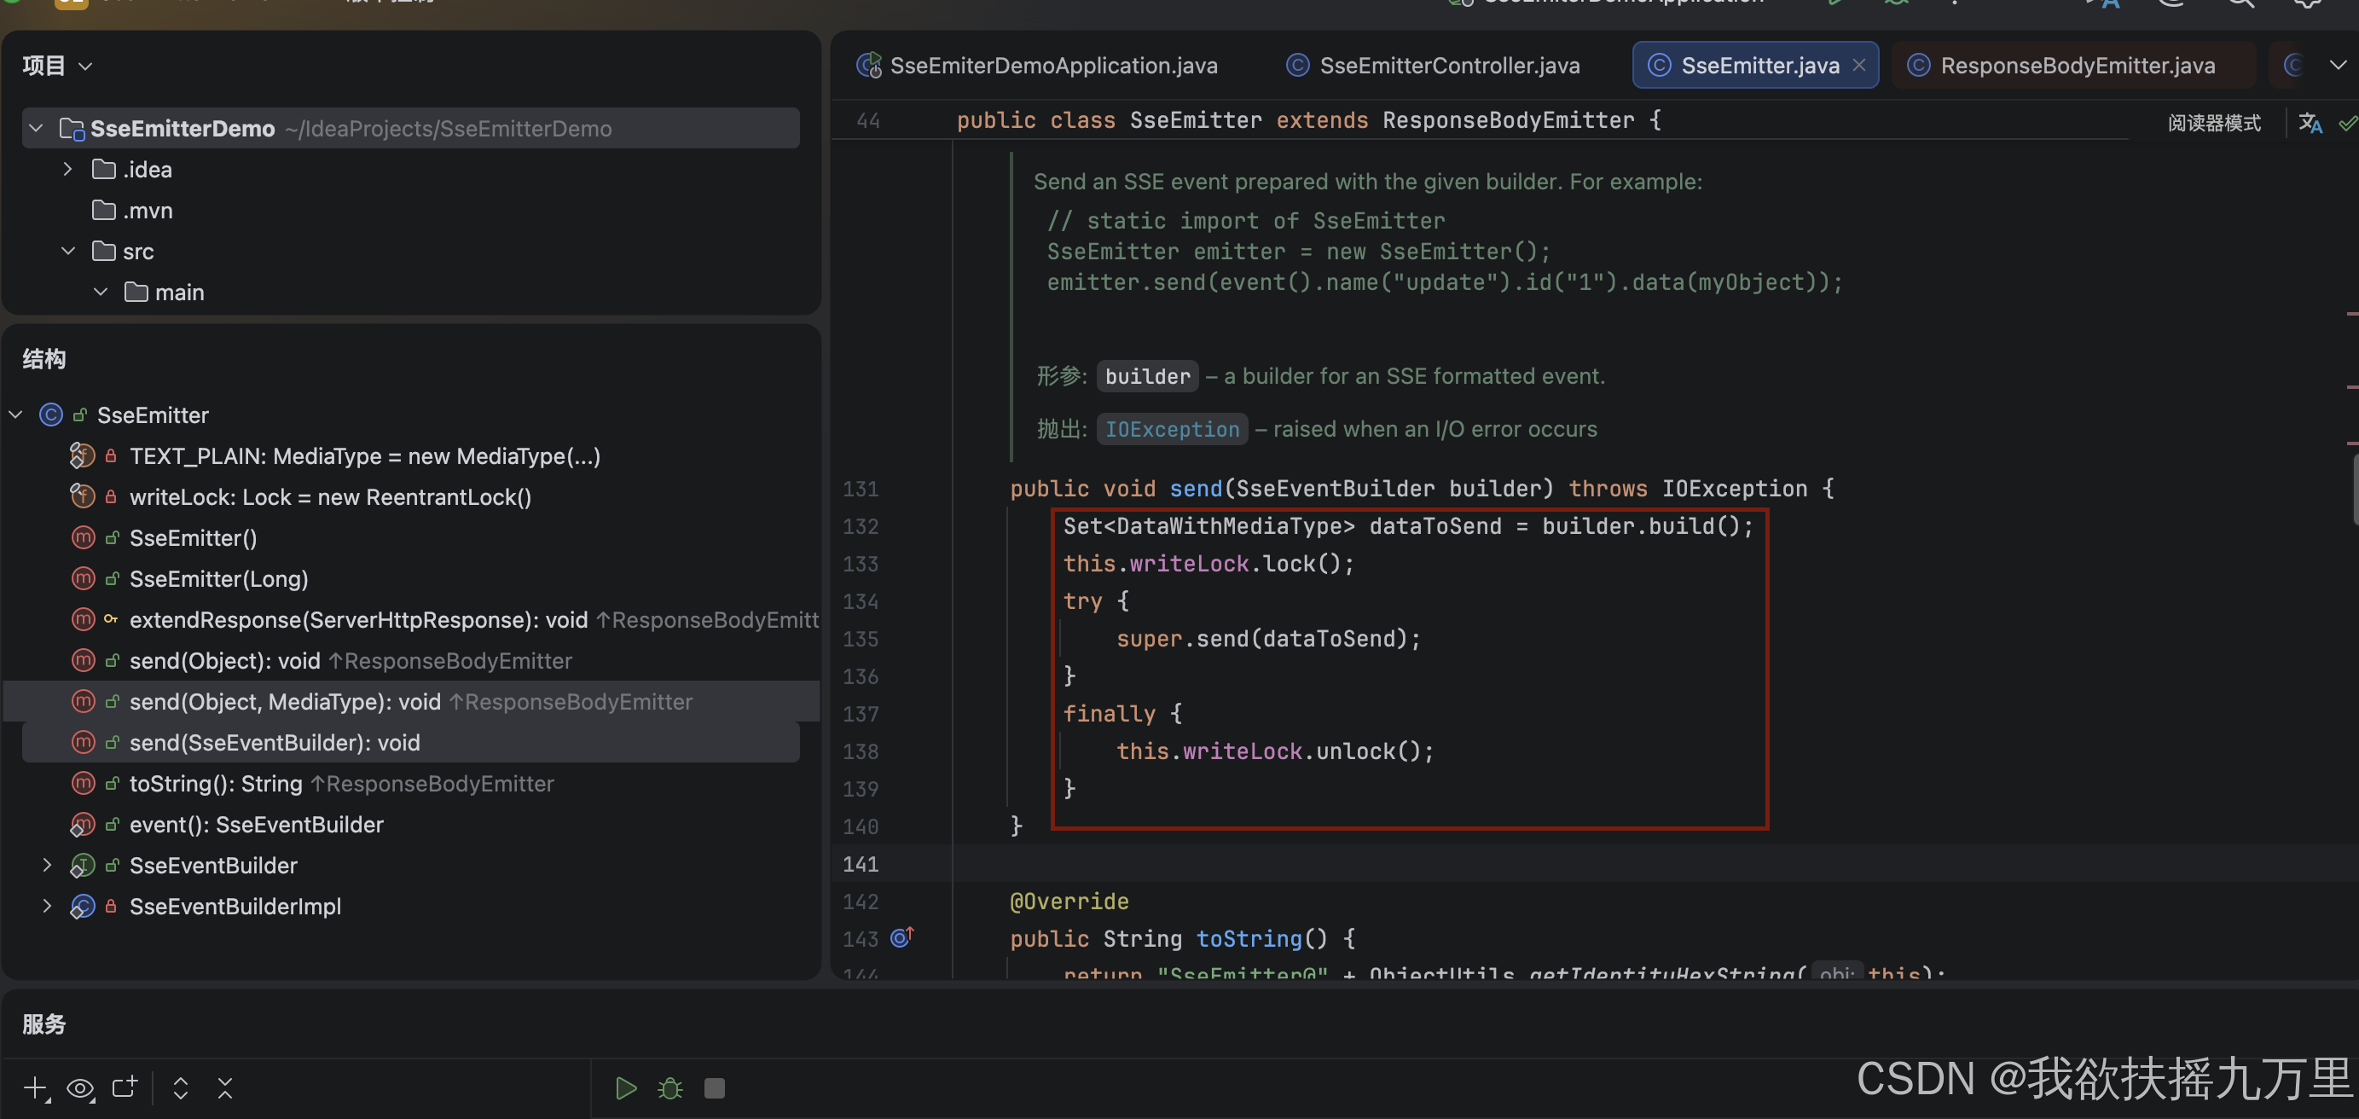This screenshot has height=1119, width=2359.
Task: Click the SseEventBuilder interface icon
Action: click(83, 866)
